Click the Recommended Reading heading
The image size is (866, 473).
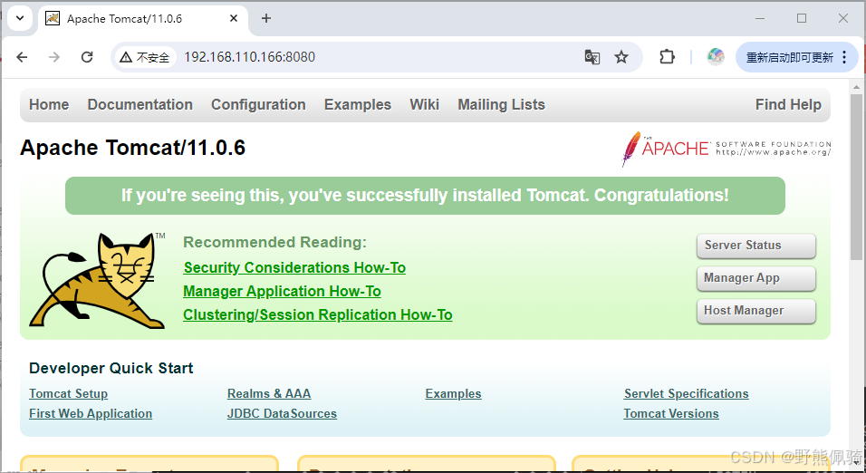(x=275, y=242)
